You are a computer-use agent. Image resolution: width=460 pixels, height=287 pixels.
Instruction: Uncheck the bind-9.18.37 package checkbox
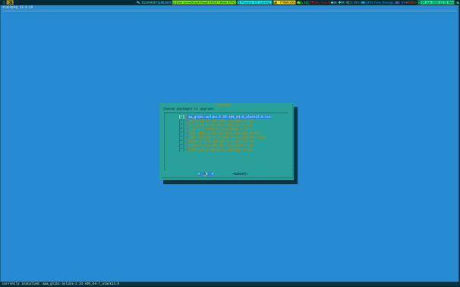[181, 121]
